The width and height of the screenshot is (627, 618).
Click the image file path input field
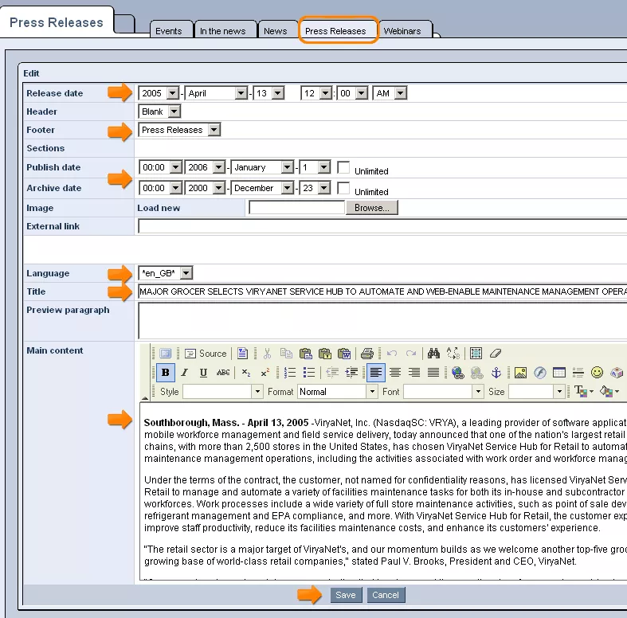pyautogui.click(x=296, y=208)
